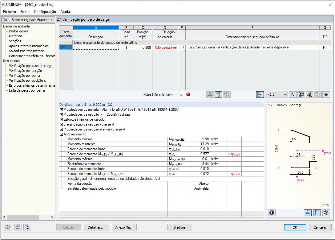Screen dimensions: 335x240
Task: Open the Configuração menu
Action: pyautogui.click(x=45, y=12)
